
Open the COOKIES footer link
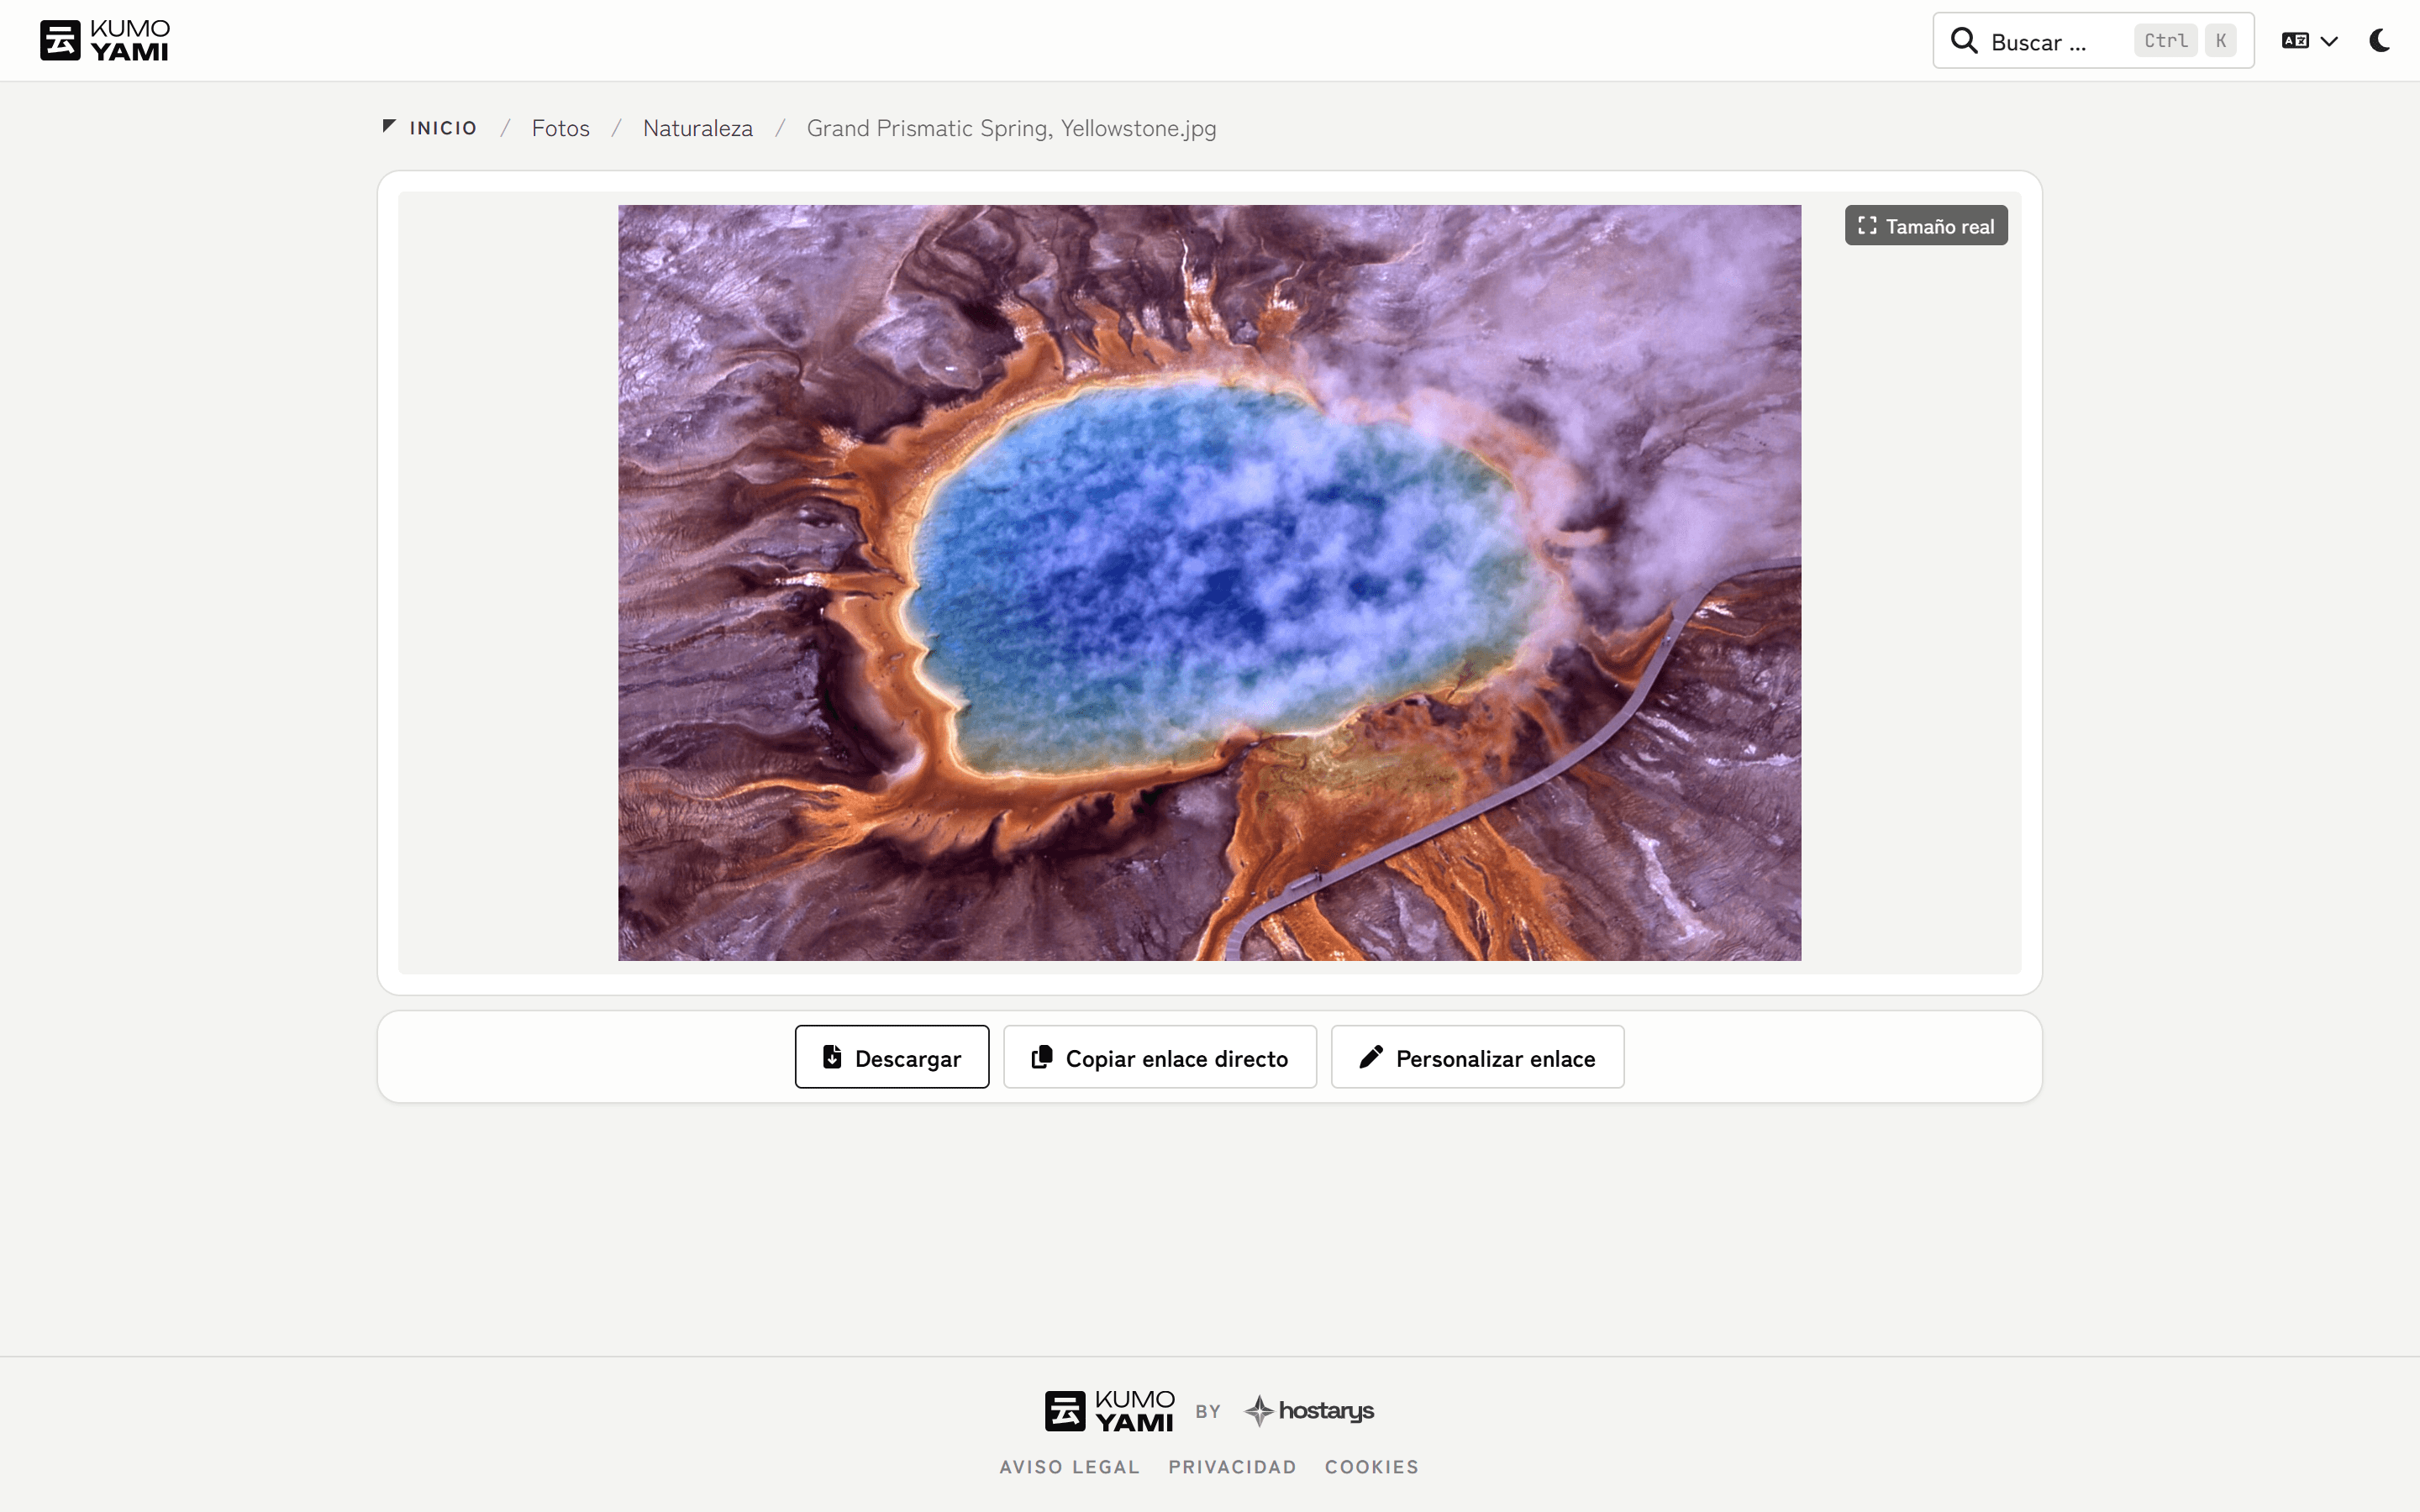[1371, 1467]
